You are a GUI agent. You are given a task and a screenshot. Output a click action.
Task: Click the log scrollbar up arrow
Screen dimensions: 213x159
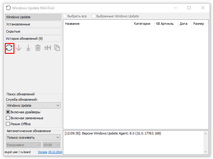pyautogui.click(x=206, y=134)
